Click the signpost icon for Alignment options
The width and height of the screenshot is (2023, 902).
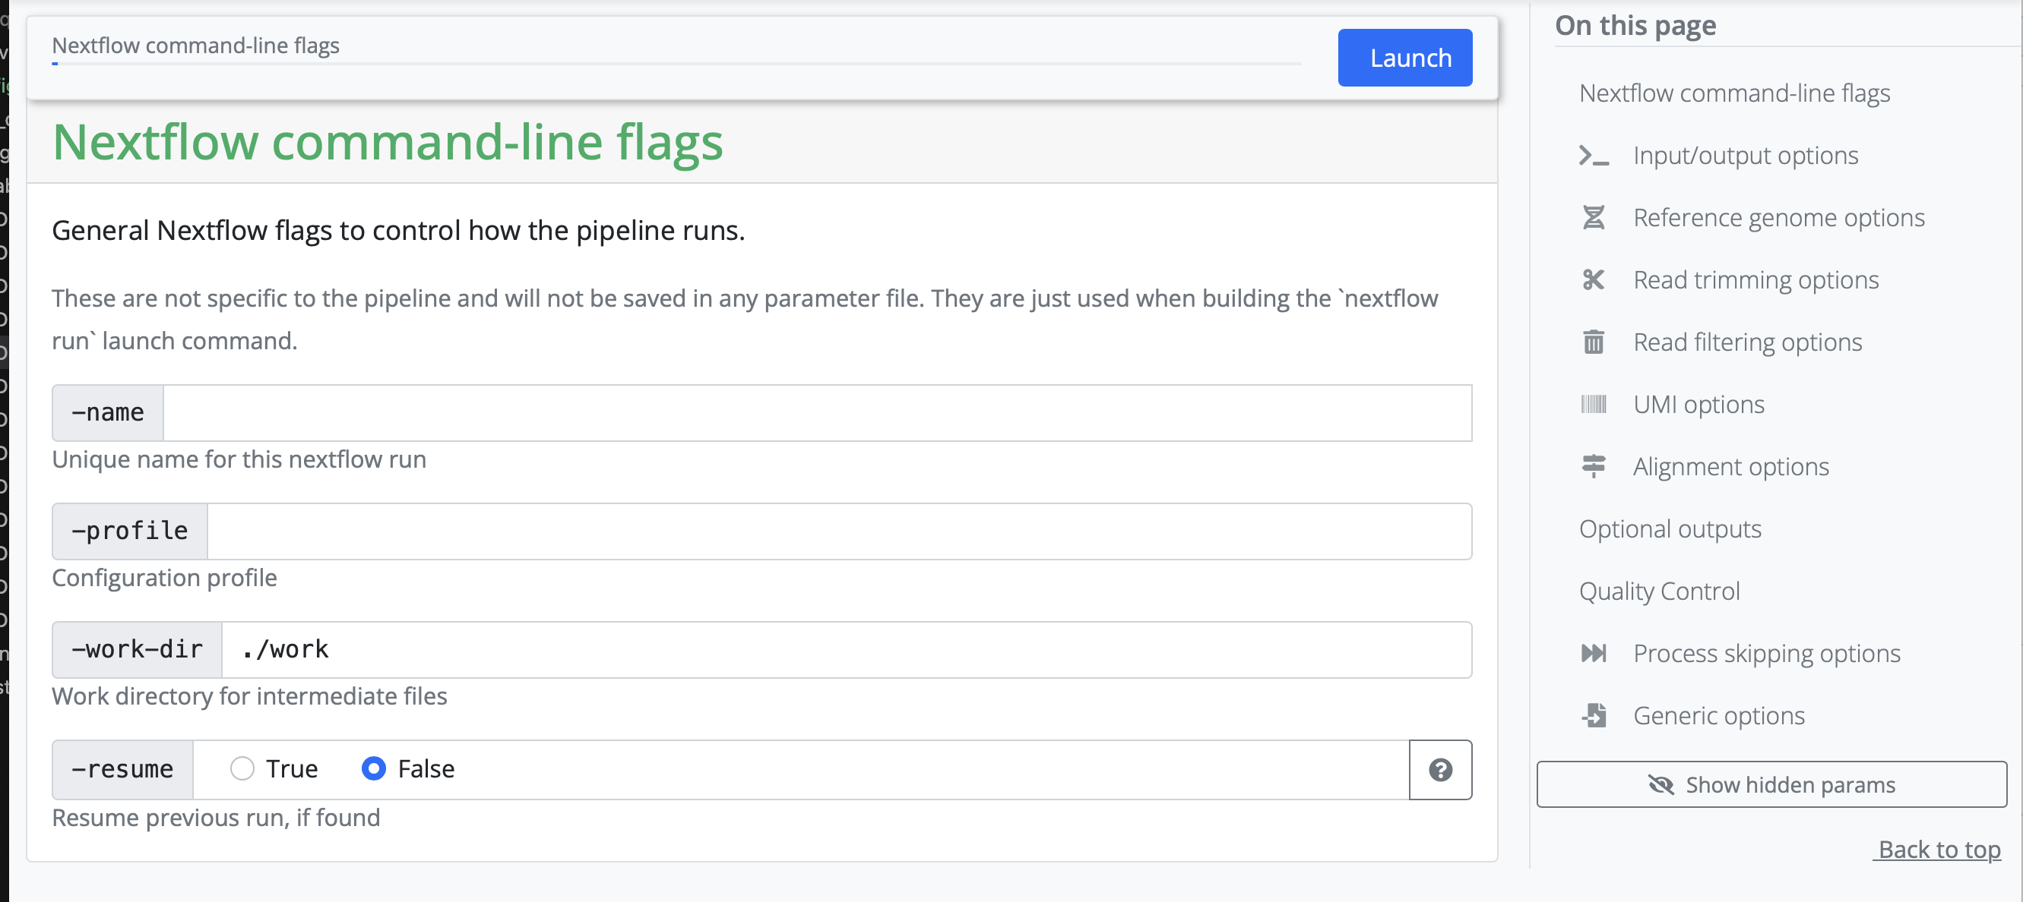tap(1594, 467)
